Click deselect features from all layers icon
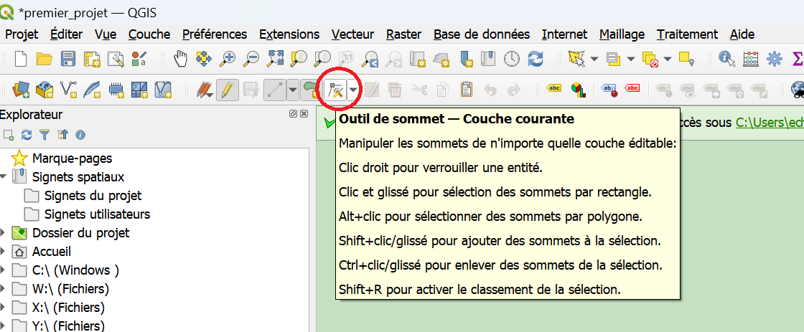This screenshot has width=804, height=332. click(651, 60)
